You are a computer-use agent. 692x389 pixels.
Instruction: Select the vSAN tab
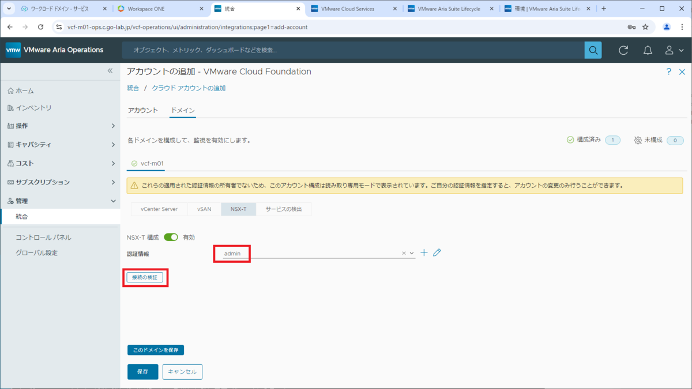click(204, 209)
